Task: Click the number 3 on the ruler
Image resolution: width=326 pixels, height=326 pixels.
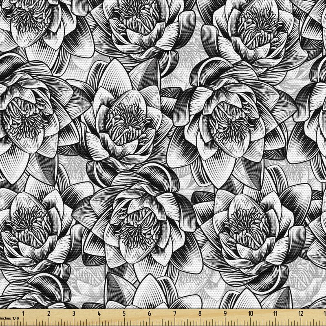Action: click(74, 313)
